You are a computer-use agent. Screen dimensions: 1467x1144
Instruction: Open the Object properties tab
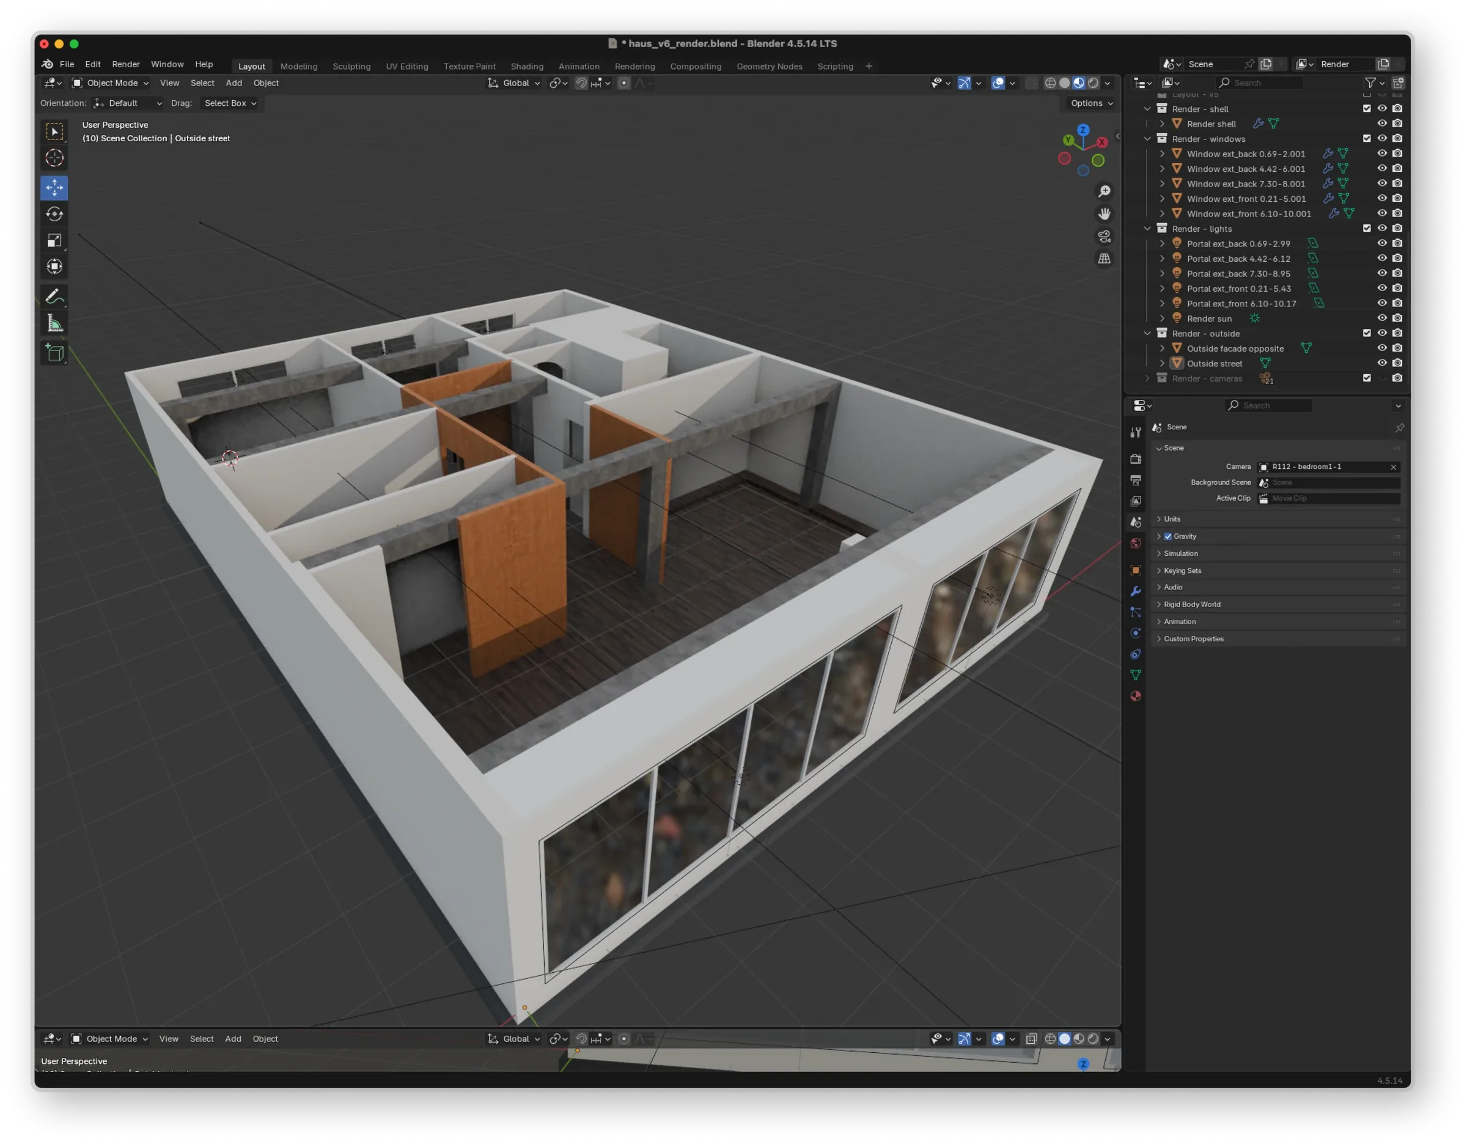pos(1136,570)
